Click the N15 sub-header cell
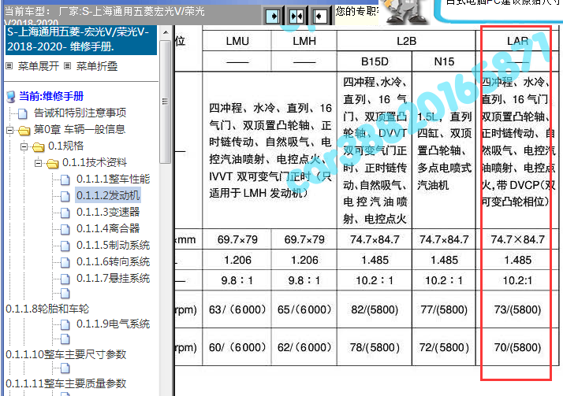The image size is (563, 396). pyautogui.click(x=444, y=61)
